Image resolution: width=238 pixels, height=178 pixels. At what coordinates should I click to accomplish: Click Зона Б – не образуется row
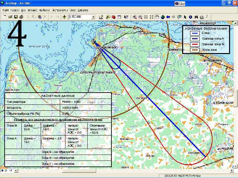point(58,152)
